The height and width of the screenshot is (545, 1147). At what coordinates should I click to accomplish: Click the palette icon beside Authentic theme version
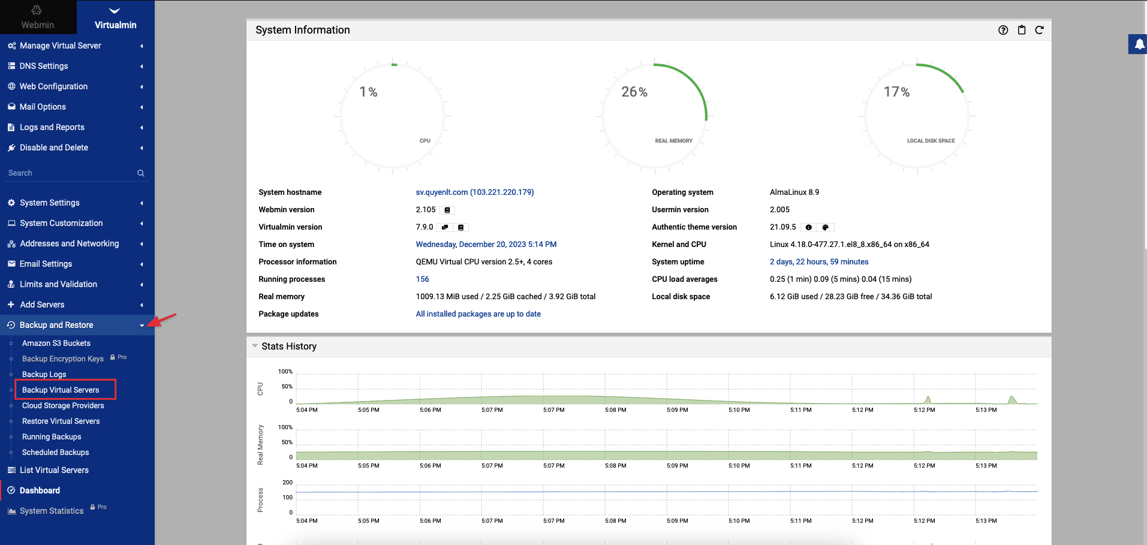(x=826, y=227)
